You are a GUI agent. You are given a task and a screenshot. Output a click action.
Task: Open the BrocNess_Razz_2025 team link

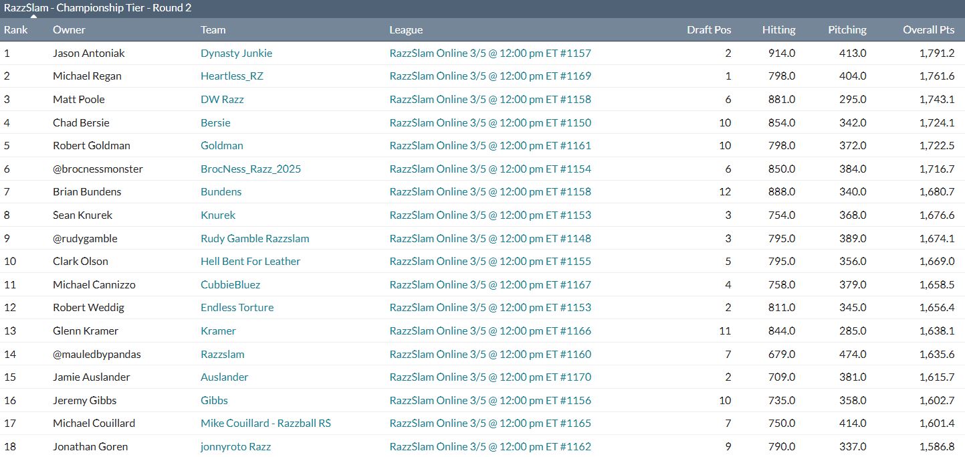click(251, 169)
